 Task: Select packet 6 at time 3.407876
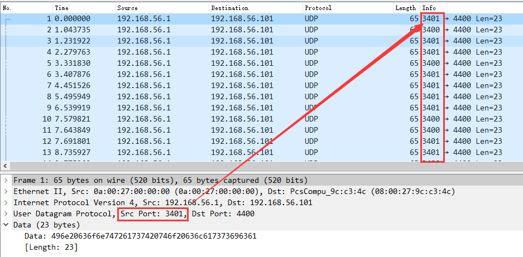click(x=261, y=74)
